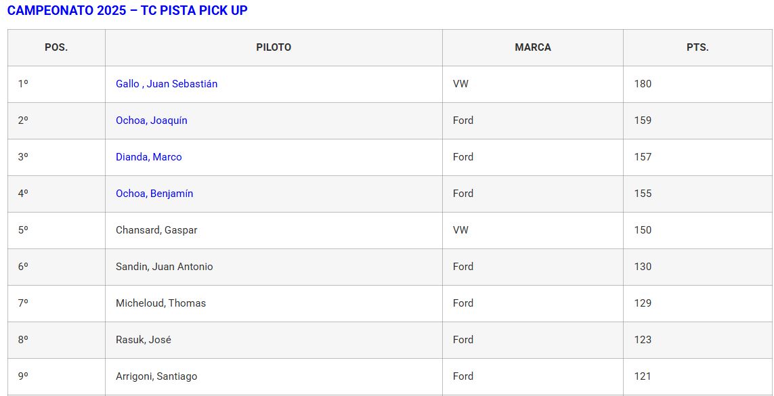Click the 129 points cell
Image resolution: width=774 pixels, height=396 pixels.
643,303
